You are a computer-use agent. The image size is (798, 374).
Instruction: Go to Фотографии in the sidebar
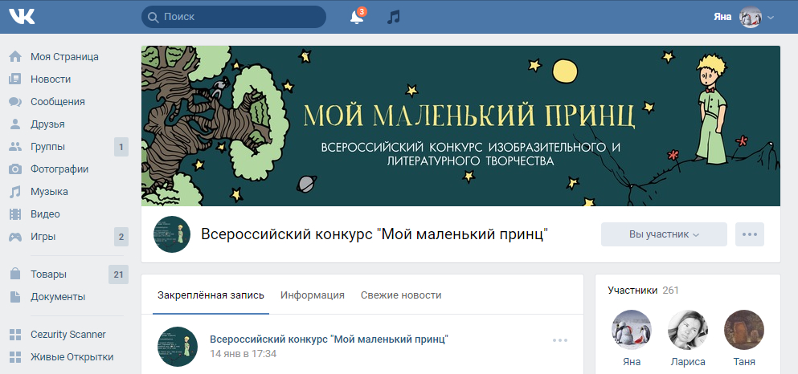coord(59,169)
